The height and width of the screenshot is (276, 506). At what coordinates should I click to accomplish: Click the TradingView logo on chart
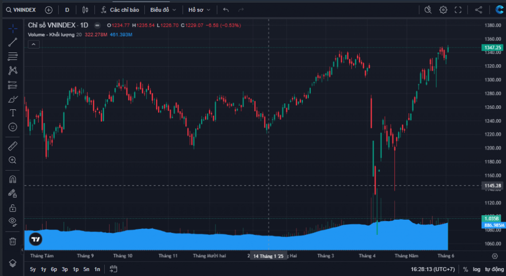click(36, 239)
